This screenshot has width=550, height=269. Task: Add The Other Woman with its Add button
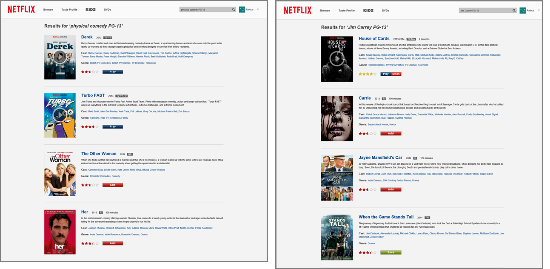pyautogui.click(x=113, y=185)
